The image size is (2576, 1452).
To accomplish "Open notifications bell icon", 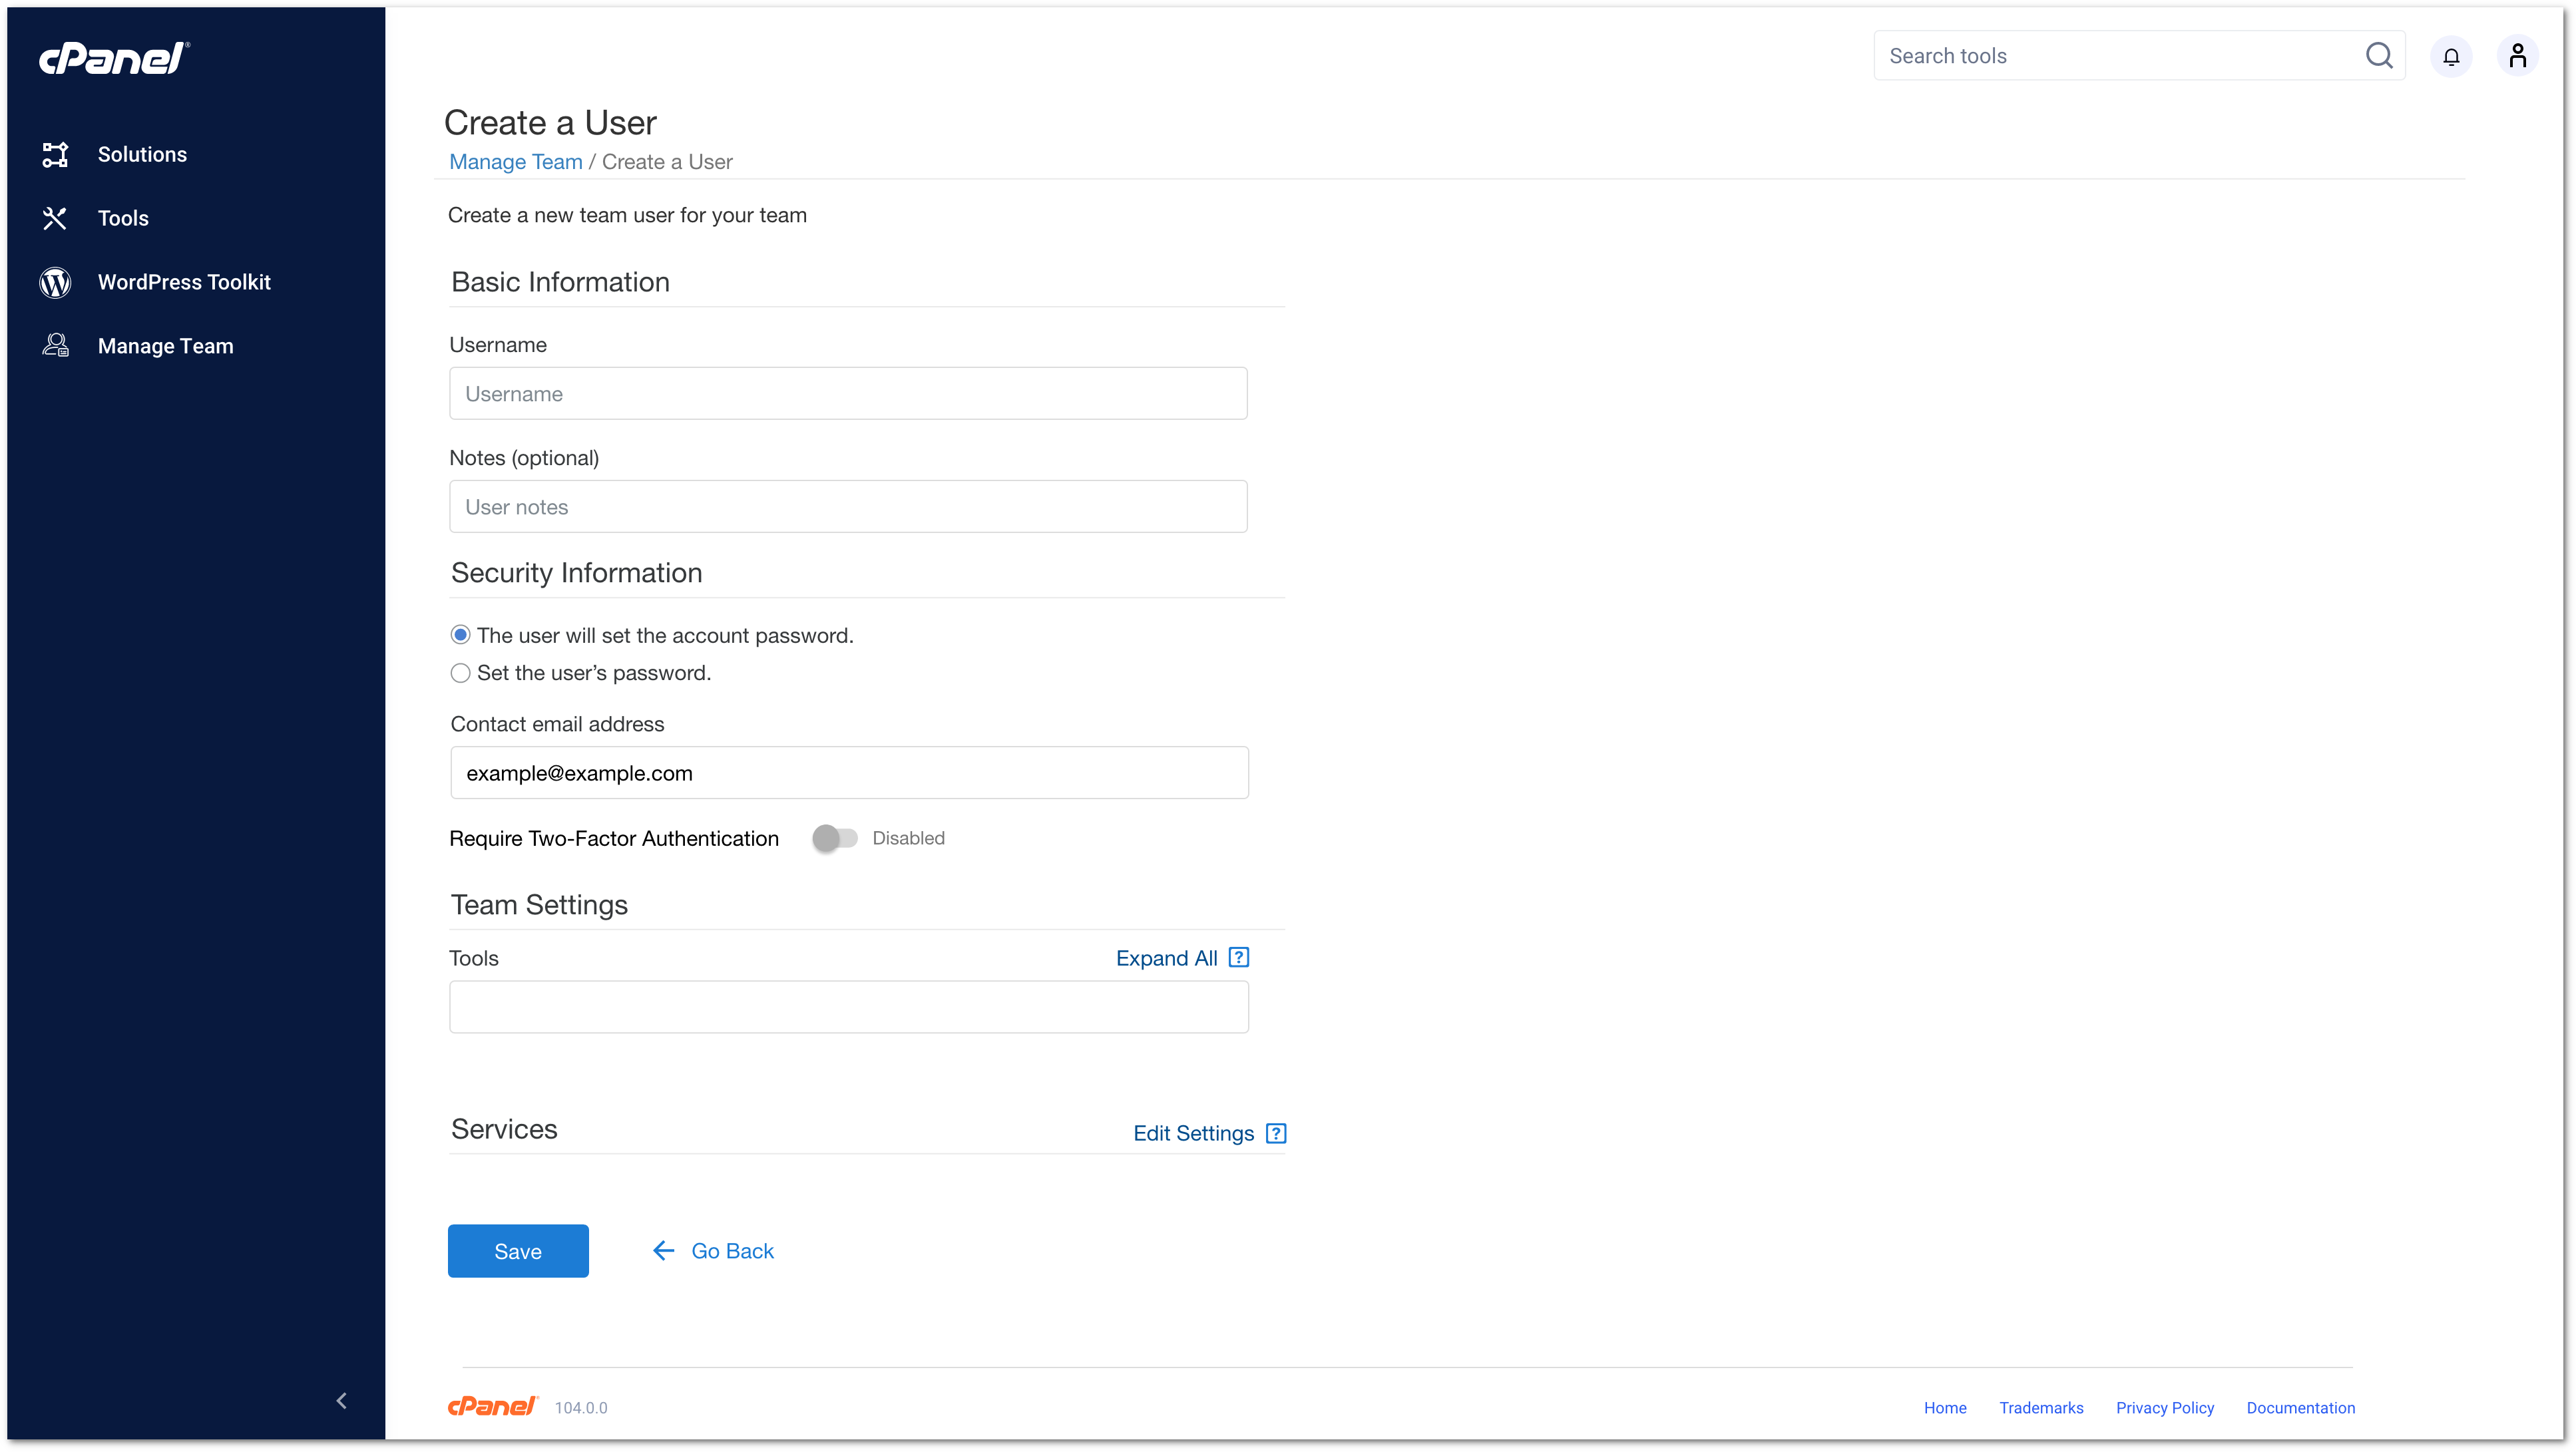I will [x=2451, y=56].
